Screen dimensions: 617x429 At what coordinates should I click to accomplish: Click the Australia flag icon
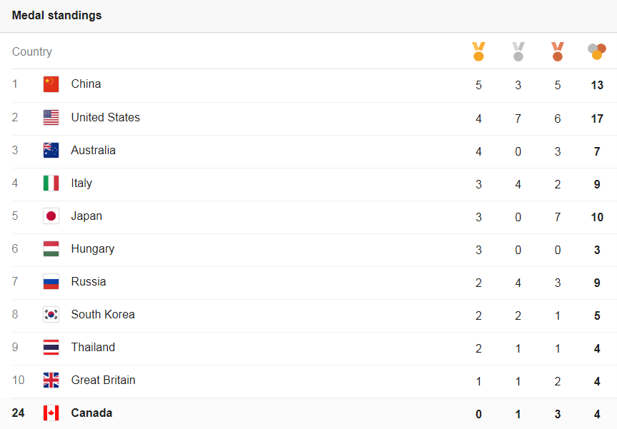tap(51, 151)
